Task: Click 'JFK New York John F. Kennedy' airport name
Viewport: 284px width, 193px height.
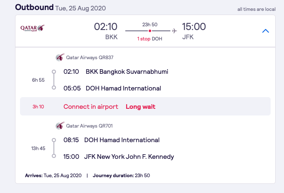Action: 129,156
